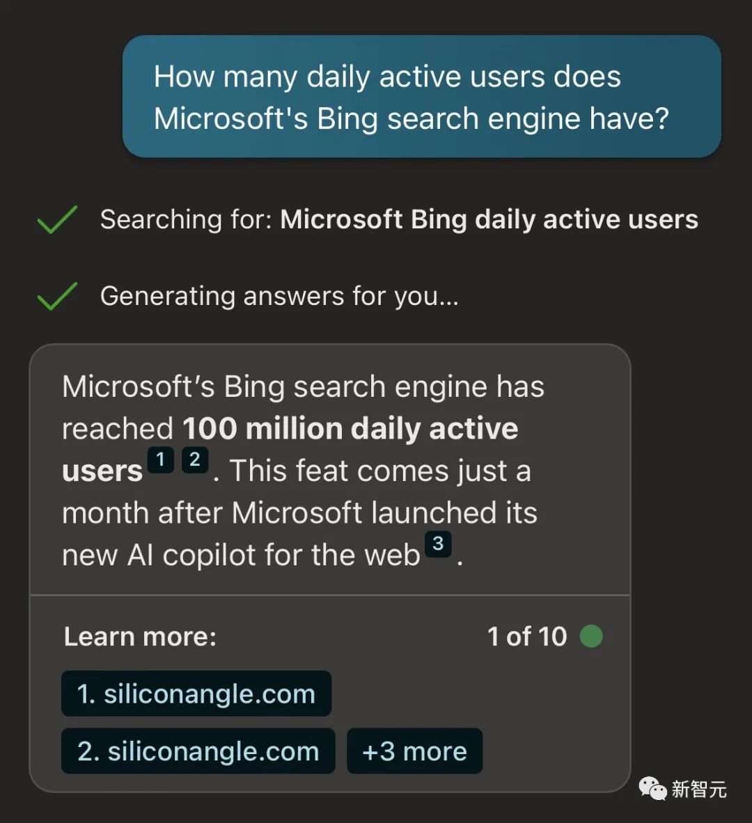Click 'new AI copilot for the web' text
Viewport: 752px width, 823px height.
point(241,556)
